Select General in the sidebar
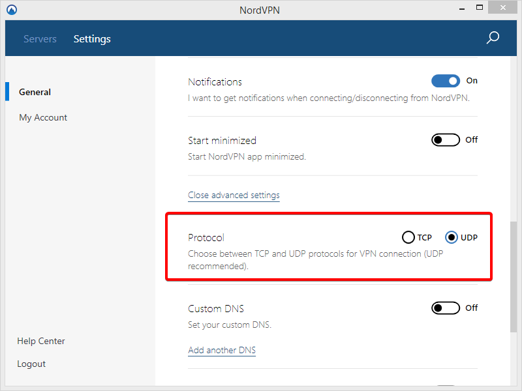 35,92
